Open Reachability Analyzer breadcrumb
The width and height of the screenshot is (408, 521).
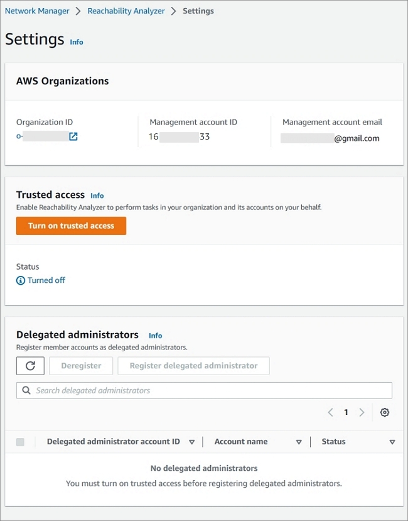click(x=126, y=11)
